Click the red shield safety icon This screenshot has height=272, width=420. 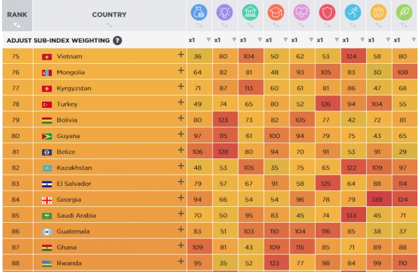[327, 12]
